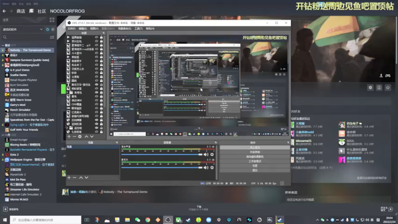Open Chrome from the Windows taskbar
The image size is (398, 224).
(x=148, y=220)
